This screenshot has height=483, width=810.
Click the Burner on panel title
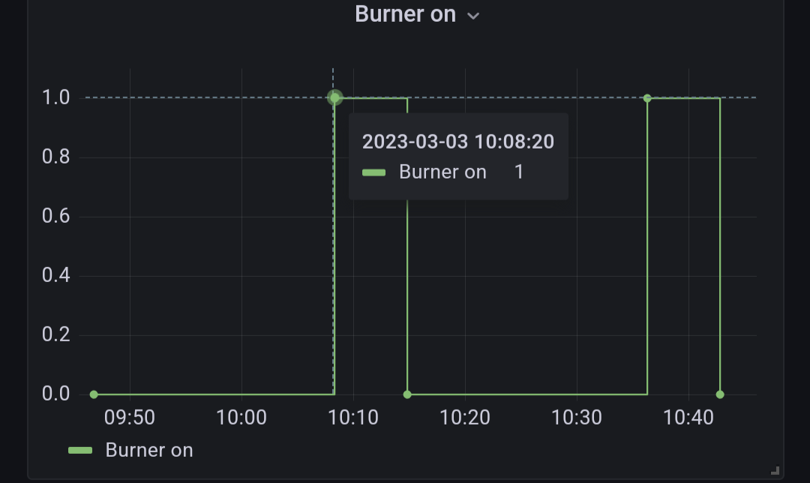click(x=405, y=14)
